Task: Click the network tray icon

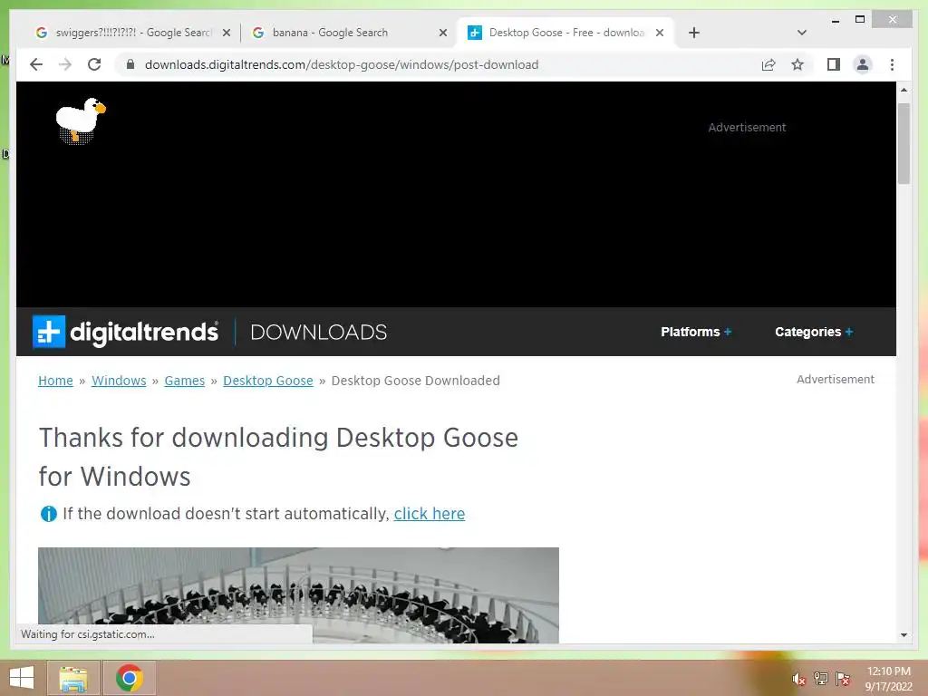Action: coord(821,678)
